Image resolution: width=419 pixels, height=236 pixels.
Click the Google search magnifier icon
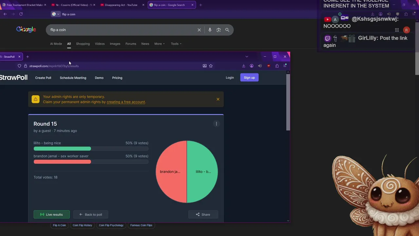coord(227,30)
